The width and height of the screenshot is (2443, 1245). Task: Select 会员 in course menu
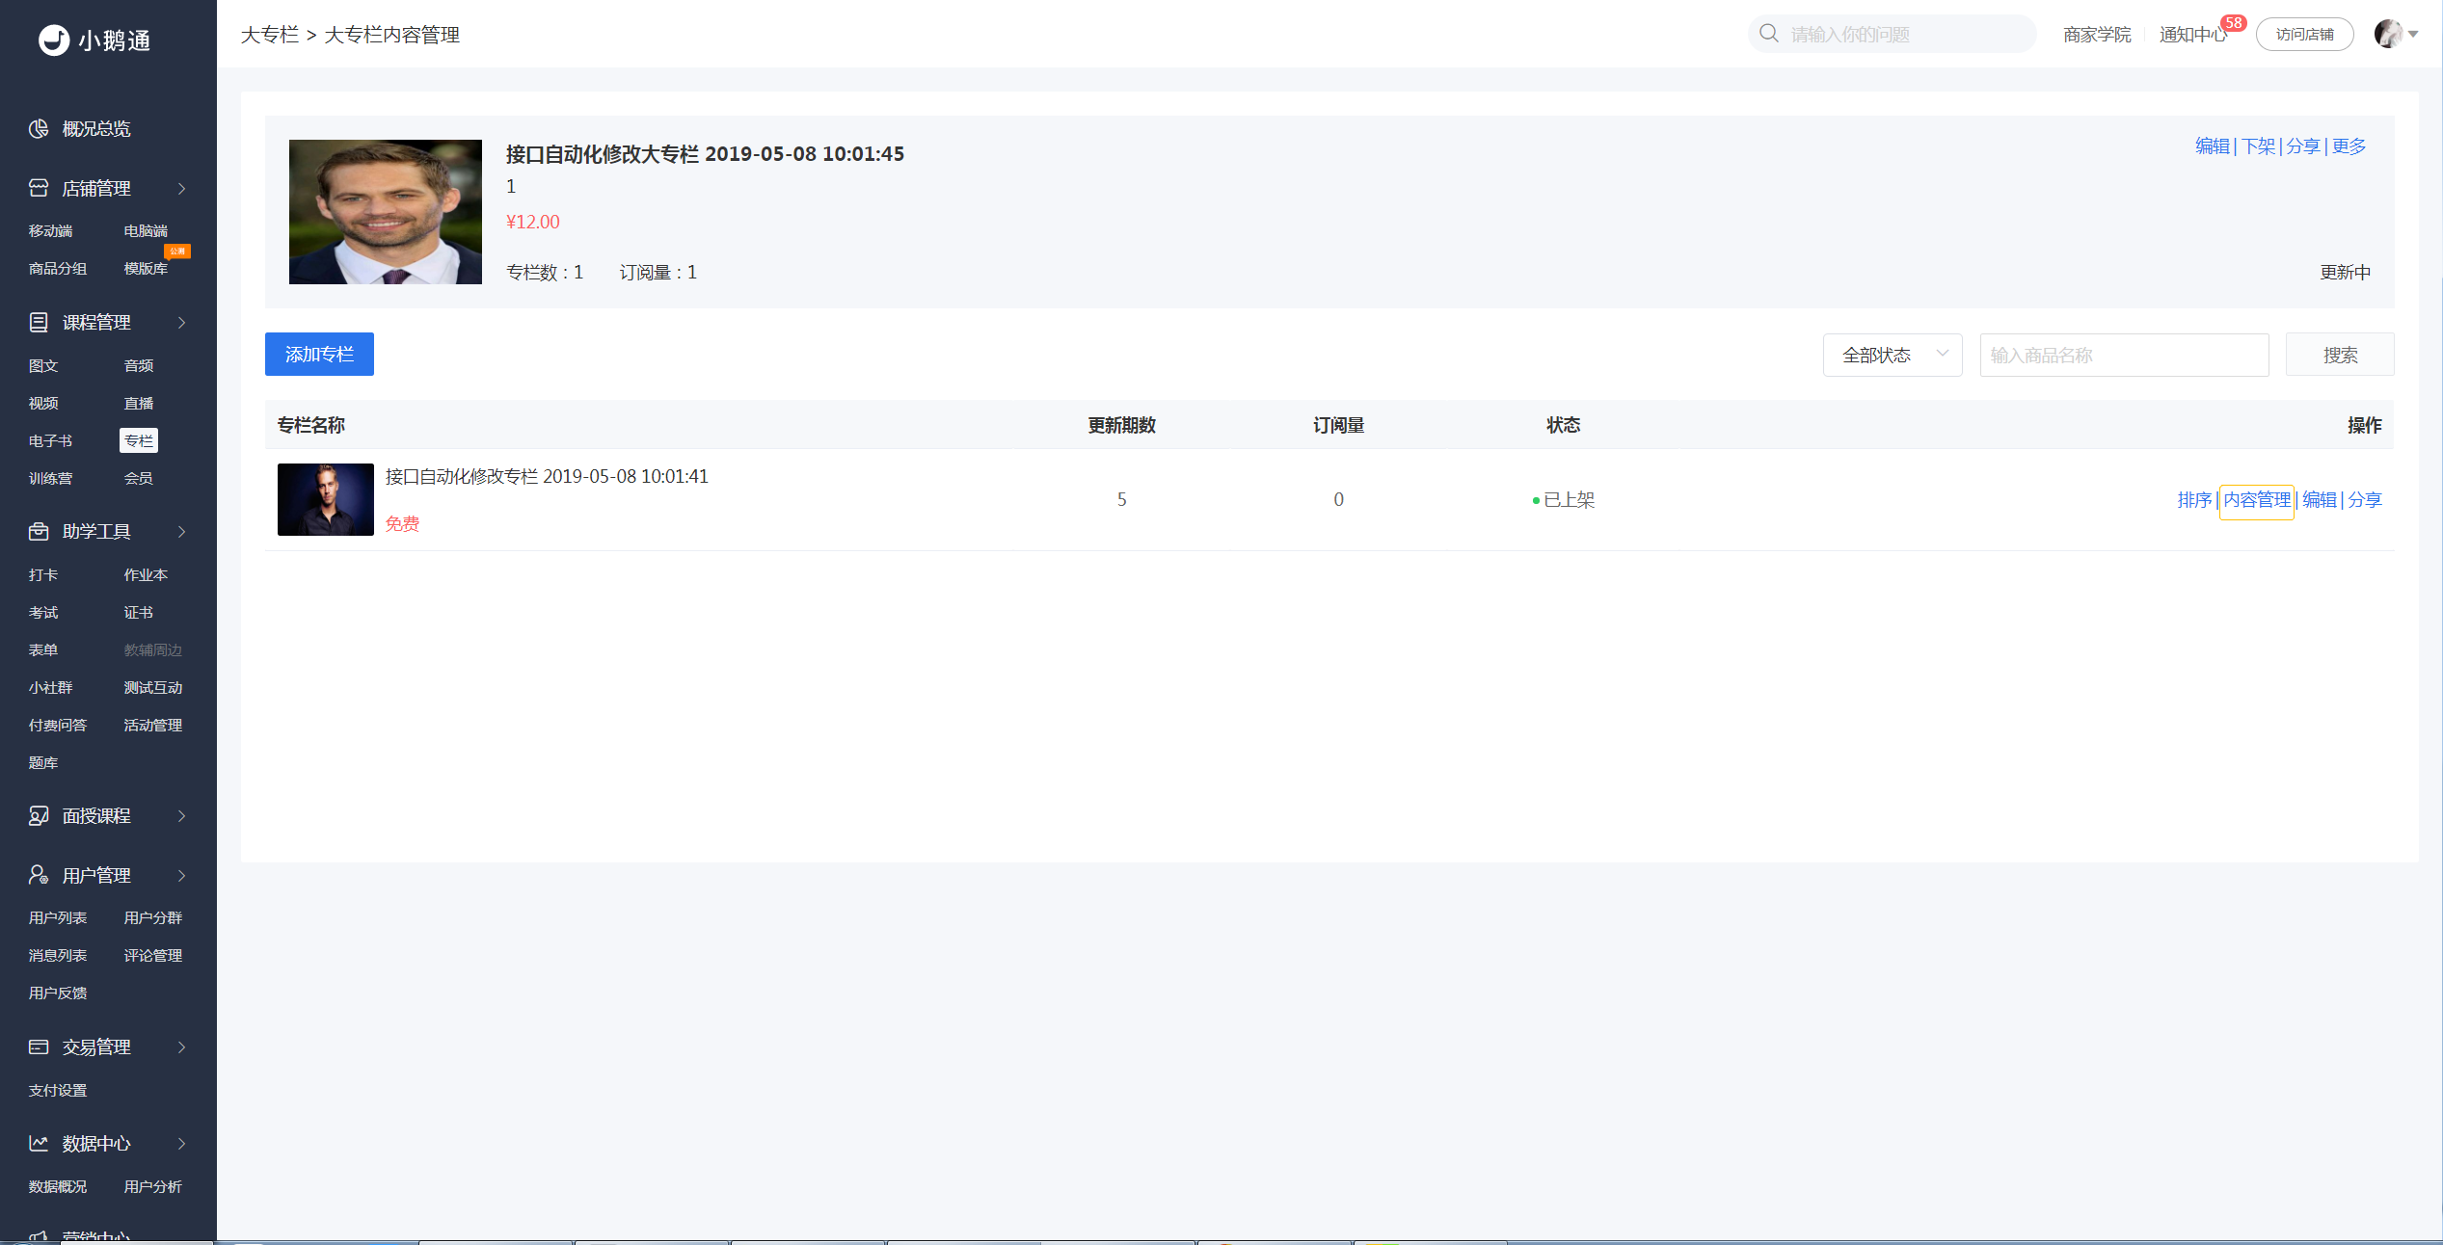(139, 479)
